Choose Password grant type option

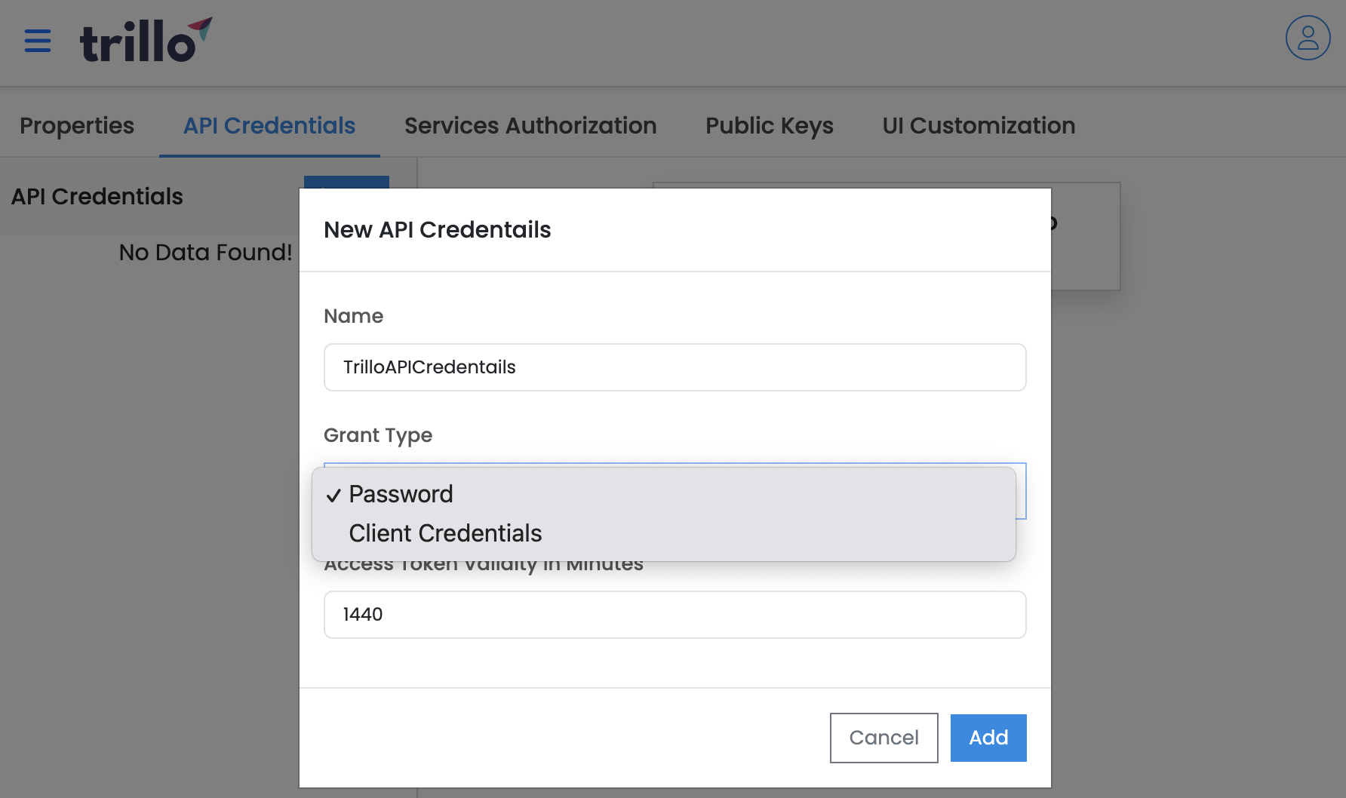pos(401,494)
